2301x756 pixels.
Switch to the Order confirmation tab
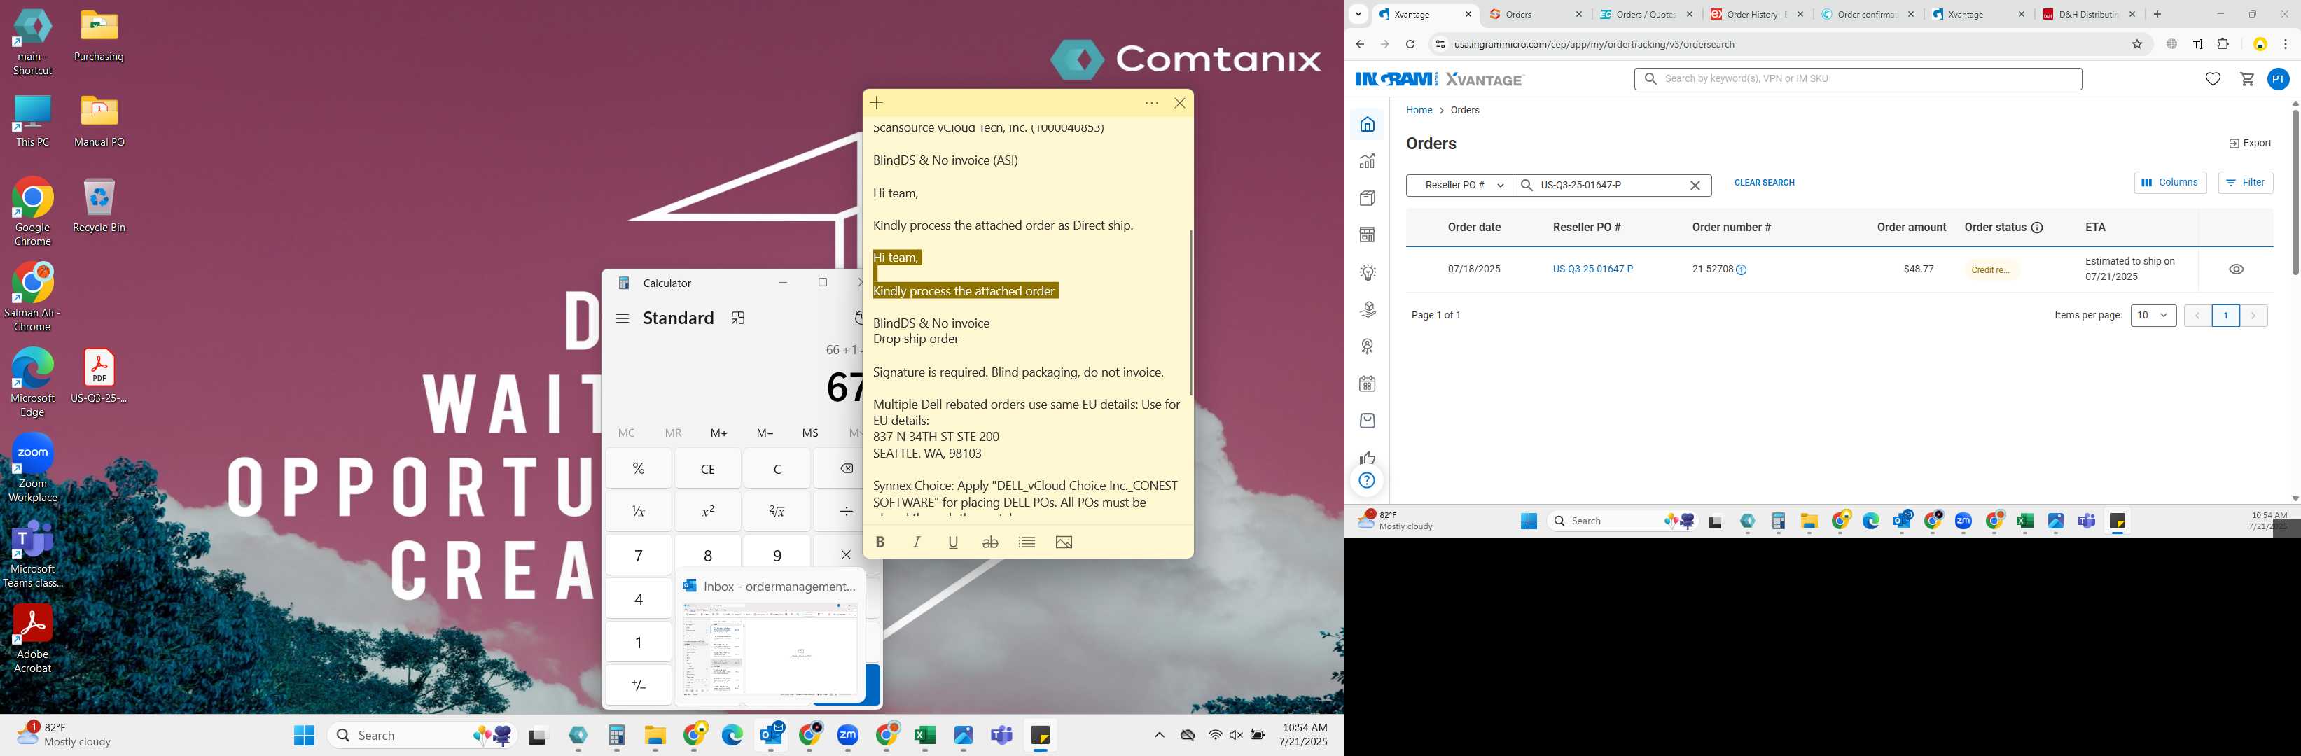pyautogui.click(x=1866, y=14)
